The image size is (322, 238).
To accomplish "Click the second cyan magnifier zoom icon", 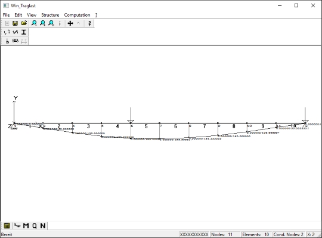I will [43, 23].
